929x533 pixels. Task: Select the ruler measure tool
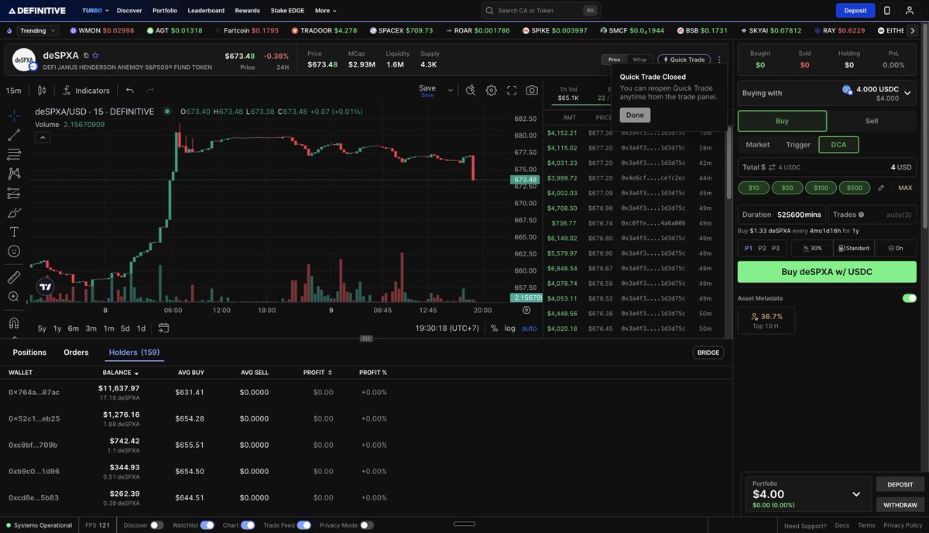click(14, 277)
